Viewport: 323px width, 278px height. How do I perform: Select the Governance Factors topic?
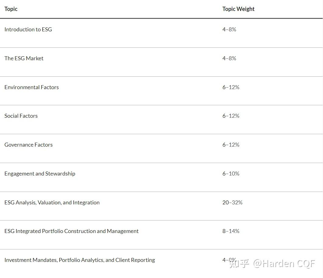[x=28, y=145]
